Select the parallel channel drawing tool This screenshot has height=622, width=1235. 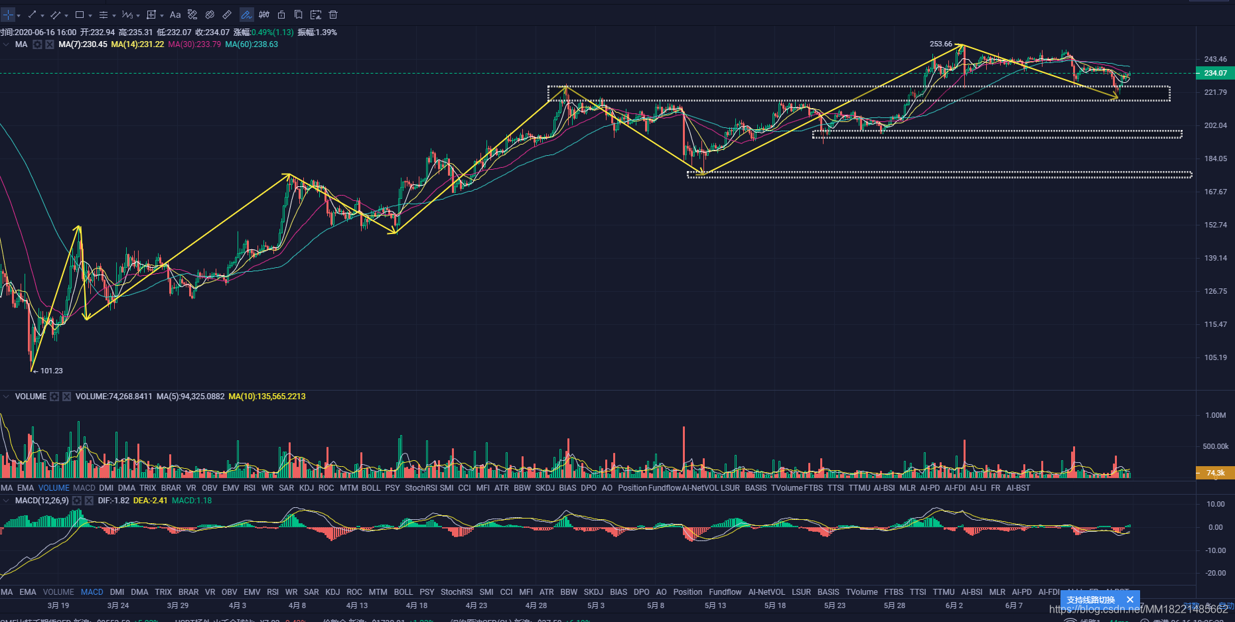pyautogui.click(x=56, y=15)
